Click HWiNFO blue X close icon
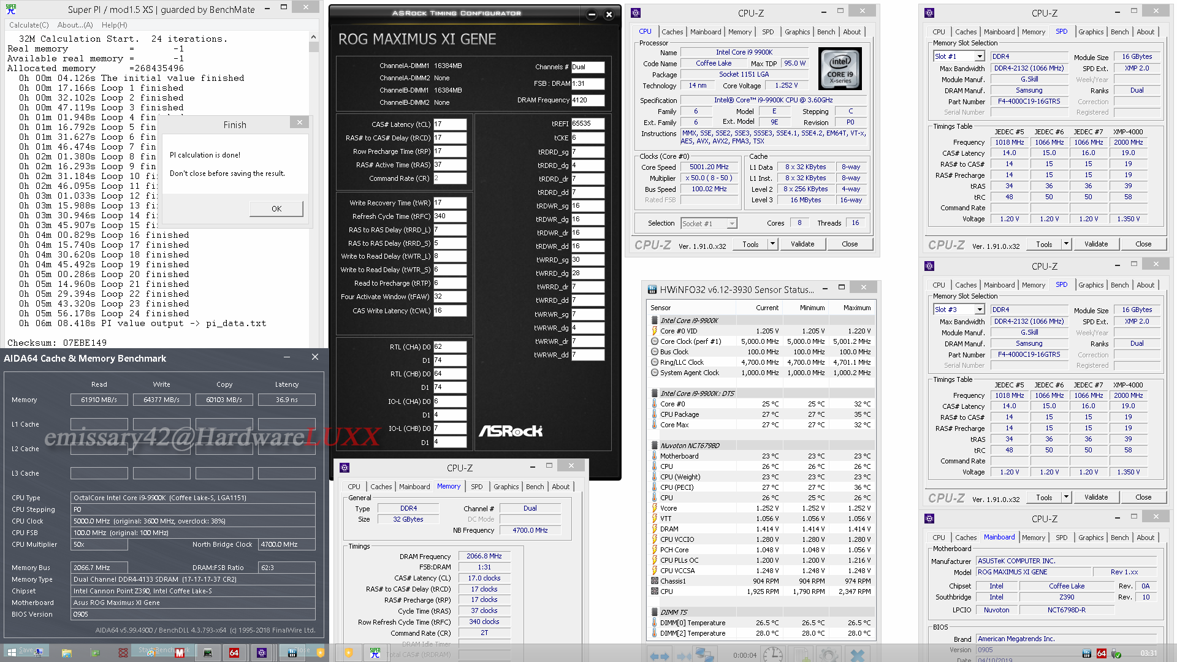 point(857,655)
